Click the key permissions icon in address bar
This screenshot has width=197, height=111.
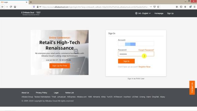pyautogui.click(x=40, y=7)
